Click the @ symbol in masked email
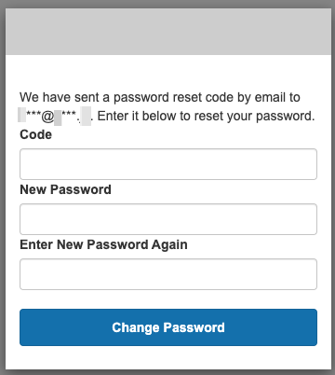Screen dimensions: 335x375 (47, 117)
